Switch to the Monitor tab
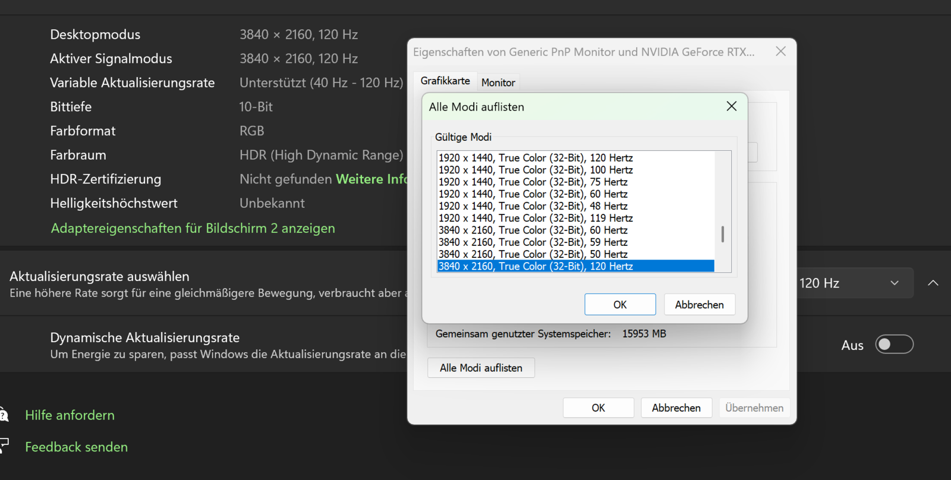Screen dimensions: 951x480 point(498,83)
